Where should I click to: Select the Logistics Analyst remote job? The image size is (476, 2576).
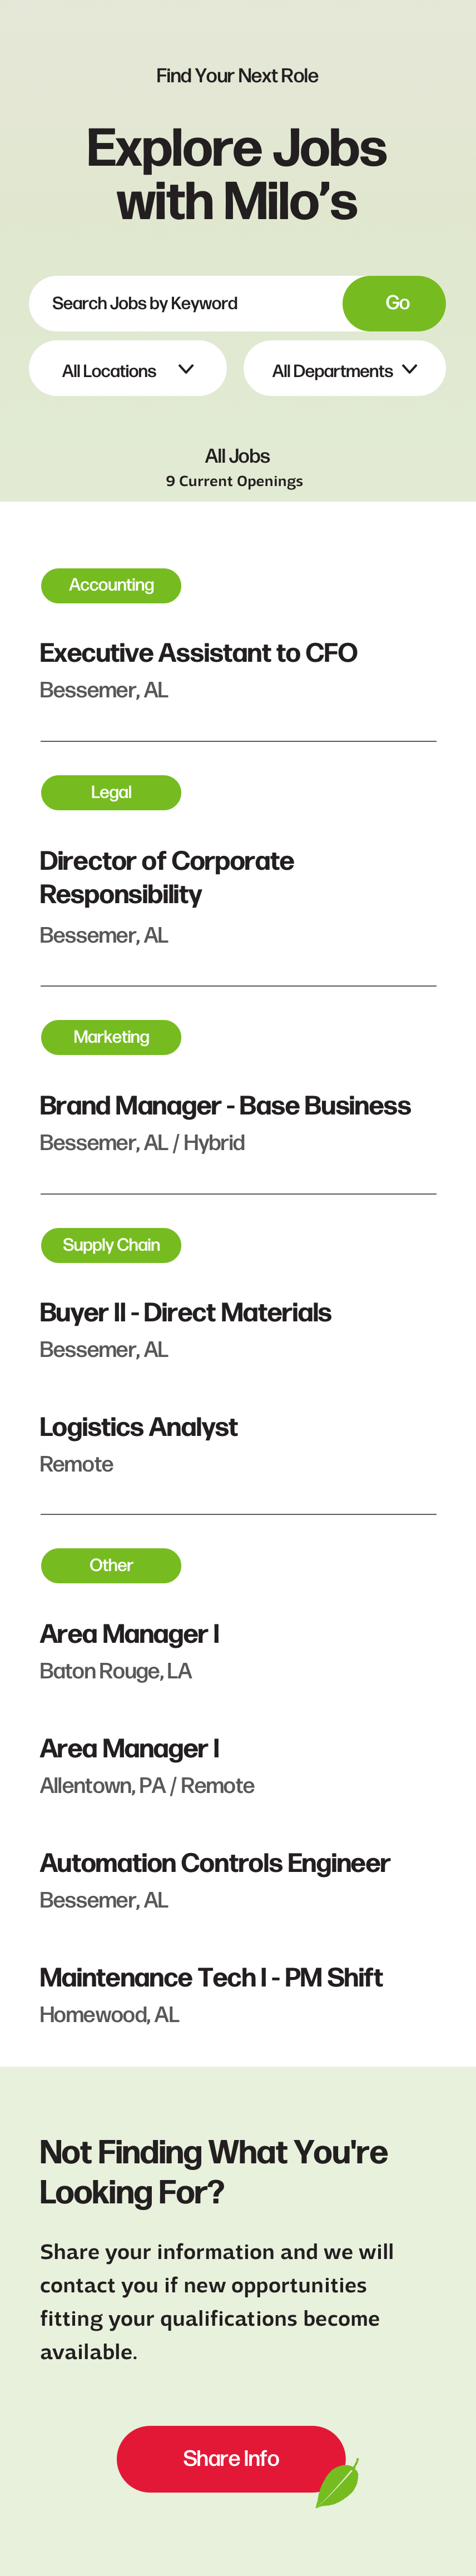coord(138,1427)
